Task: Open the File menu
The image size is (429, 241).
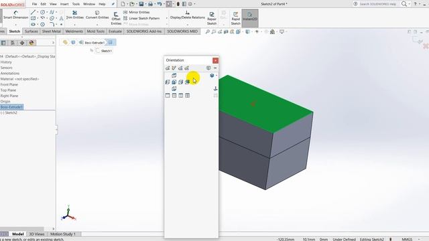Action: pyautogui.click(x=34, y=4)
